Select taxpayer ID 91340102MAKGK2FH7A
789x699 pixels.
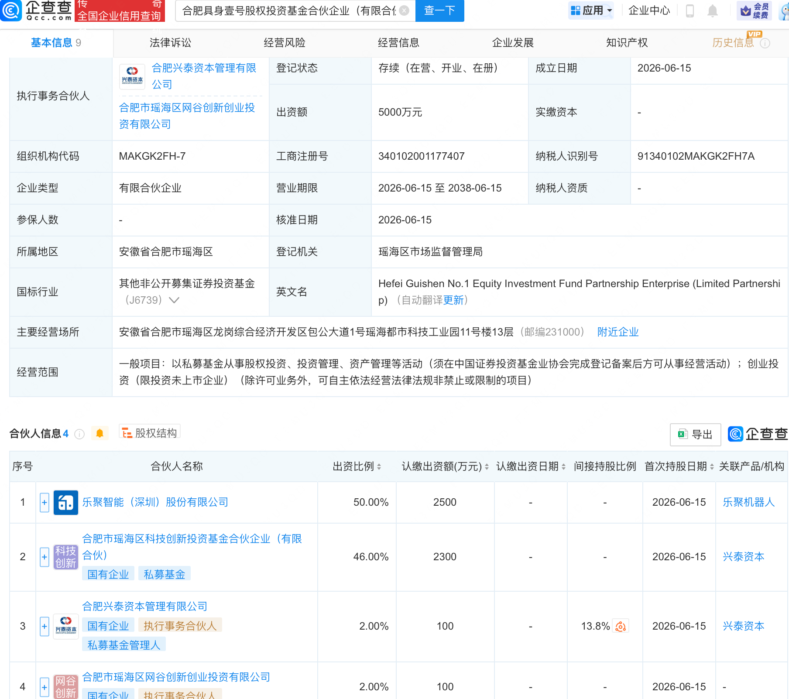(x=696, y=156)
